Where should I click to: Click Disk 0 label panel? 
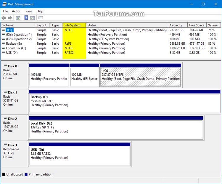point(15,75)
